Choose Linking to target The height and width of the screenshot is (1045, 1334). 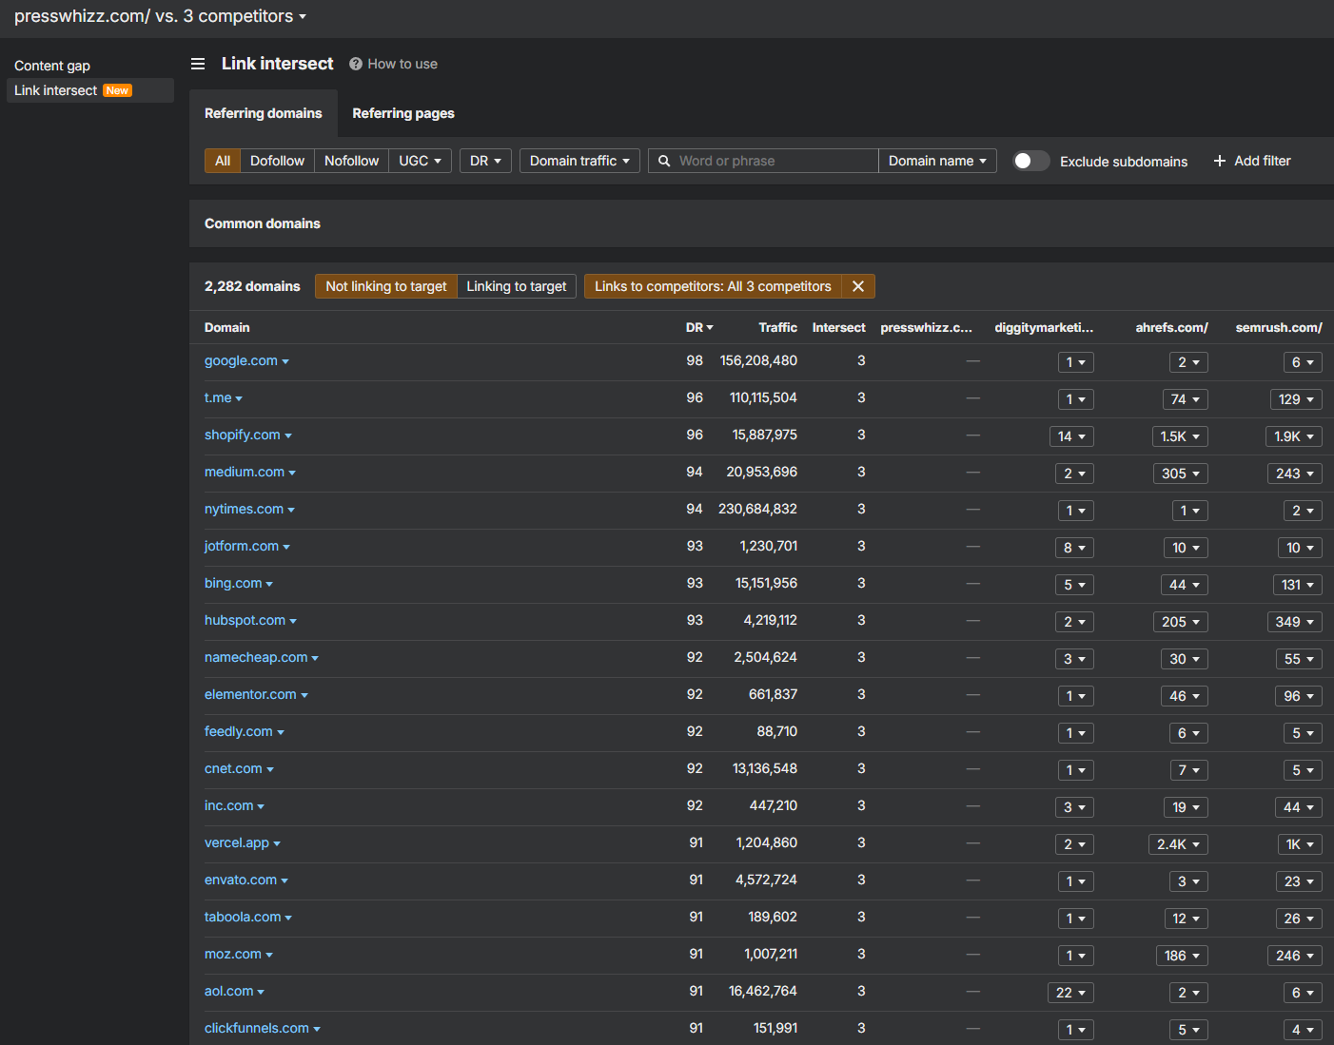[517, 286]
